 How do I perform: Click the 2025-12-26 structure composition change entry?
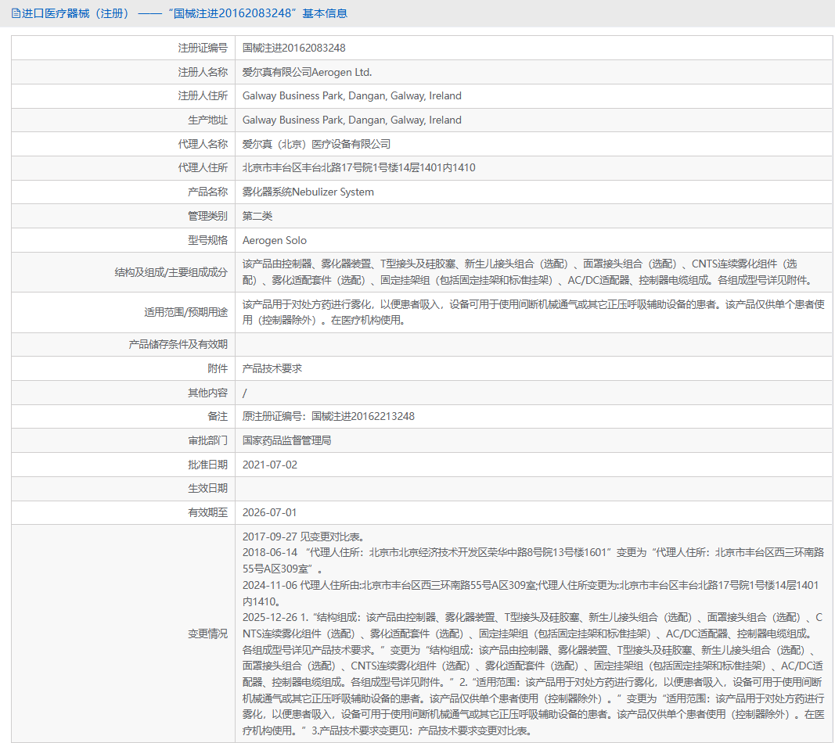point(533,674)
